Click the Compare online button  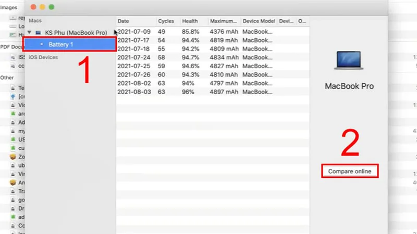coord(350,171)
